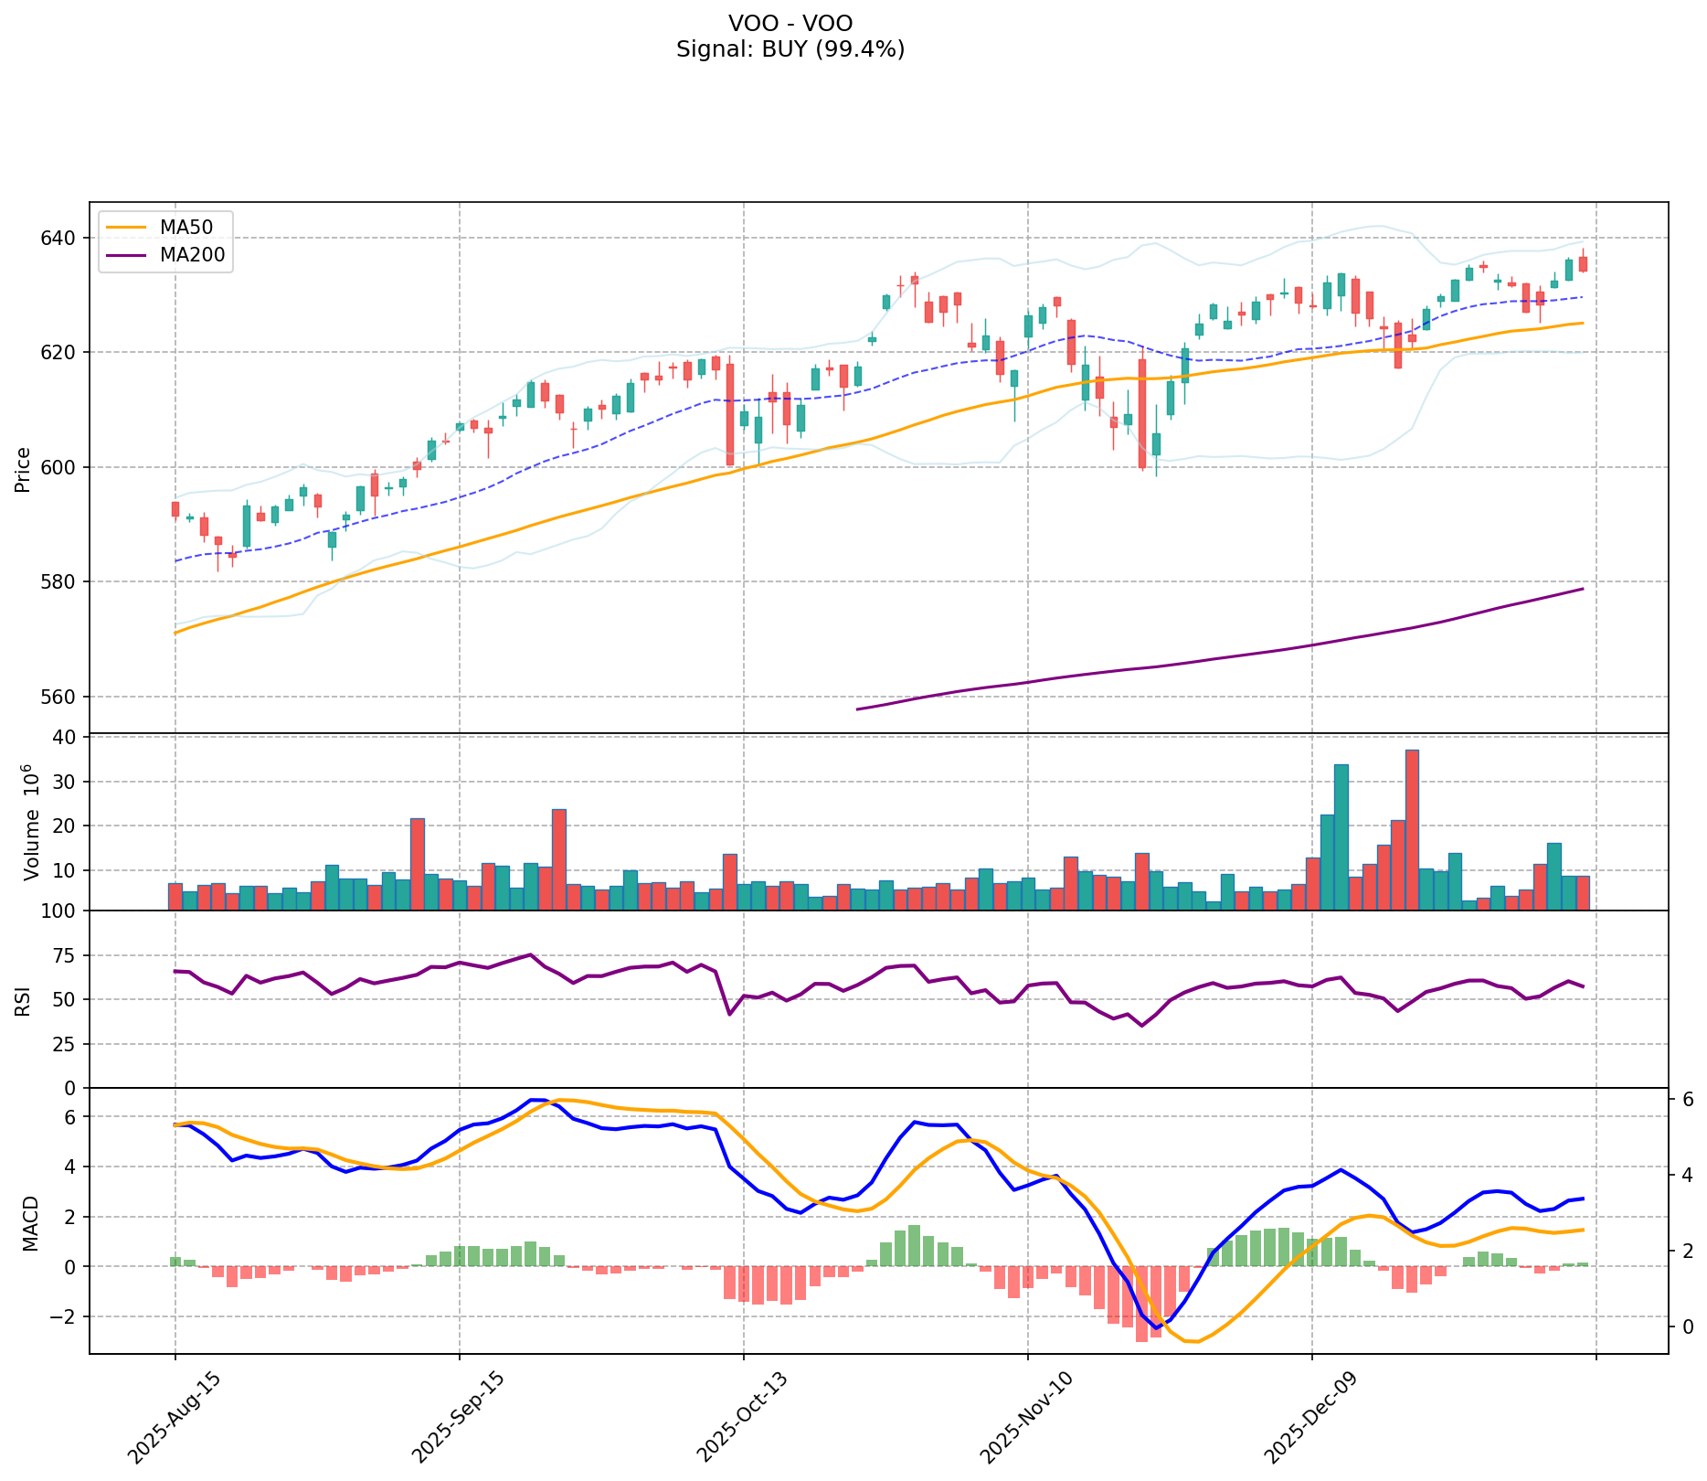Click the Price y-axis label
Image resolution: width=1707 pixels, height=1481 pixels.
tap(24, 469)
